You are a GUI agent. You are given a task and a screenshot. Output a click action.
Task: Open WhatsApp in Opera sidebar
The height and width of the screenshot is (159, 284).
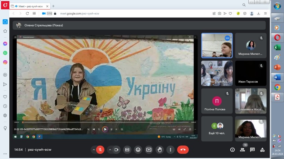click(5, 53)
